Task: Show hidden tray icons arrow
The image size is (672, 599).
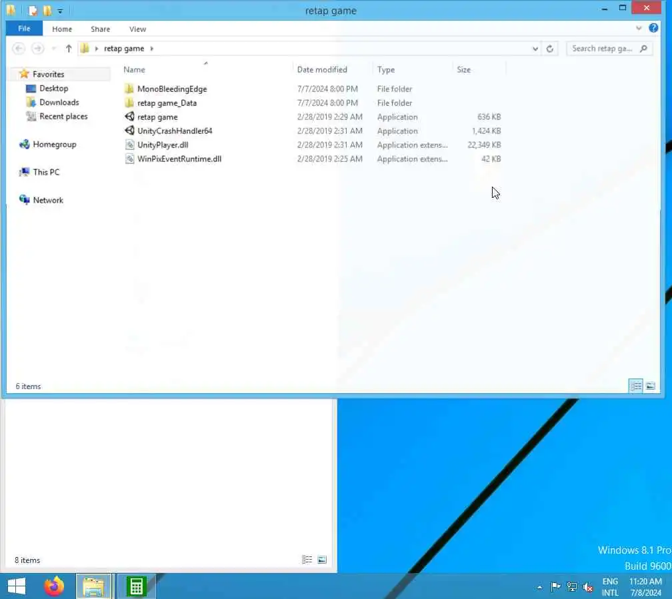Action: click(x=539, y=587)
